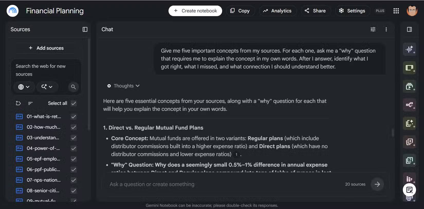
Task: Open the Google apps grid
Action: [396, 11]
